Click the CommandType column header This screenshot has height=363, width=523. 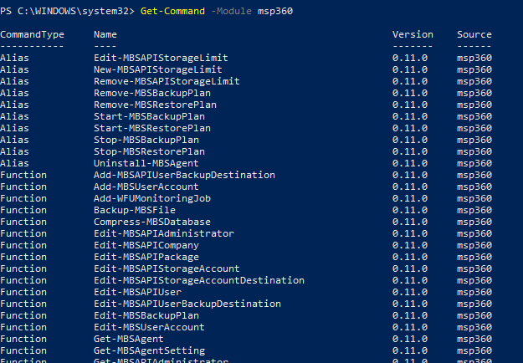click(32, 34)
